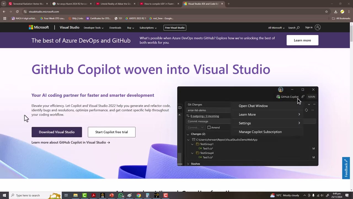
Task: Open the Chrome apps grid icon
Action: pyautogui.click(x=5, y=19)
